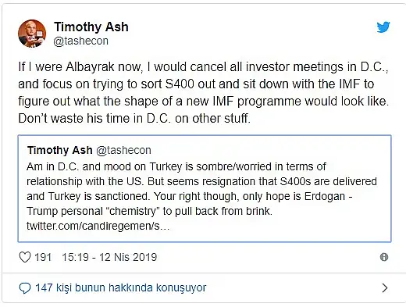
Task: Open quoted tweet author Timothy Ash name
Action: 60,150
